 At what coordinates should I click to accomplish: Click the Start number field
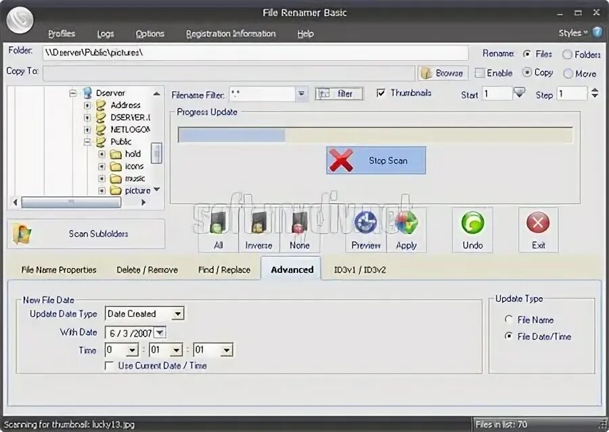coord(497,93)
